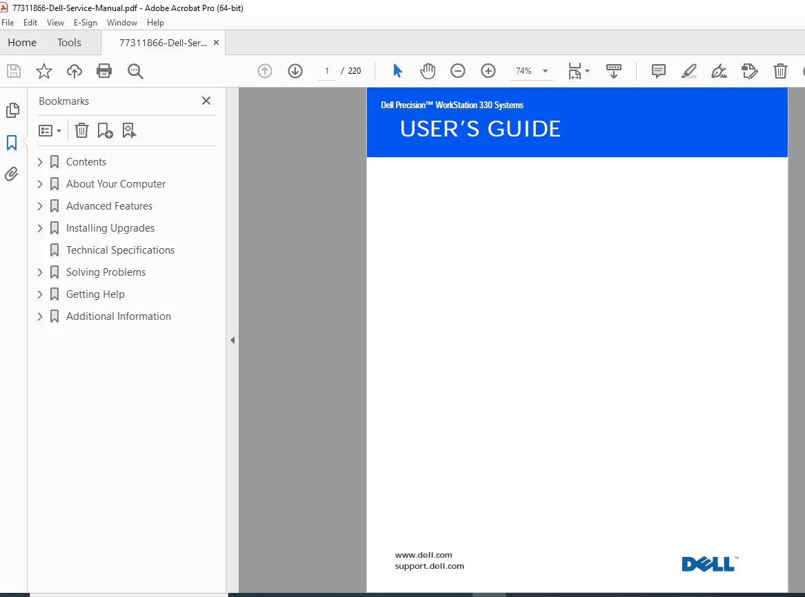Switch to the Tools tab
Viewport: 805px width, 597px height.
[x=69, y=43]
